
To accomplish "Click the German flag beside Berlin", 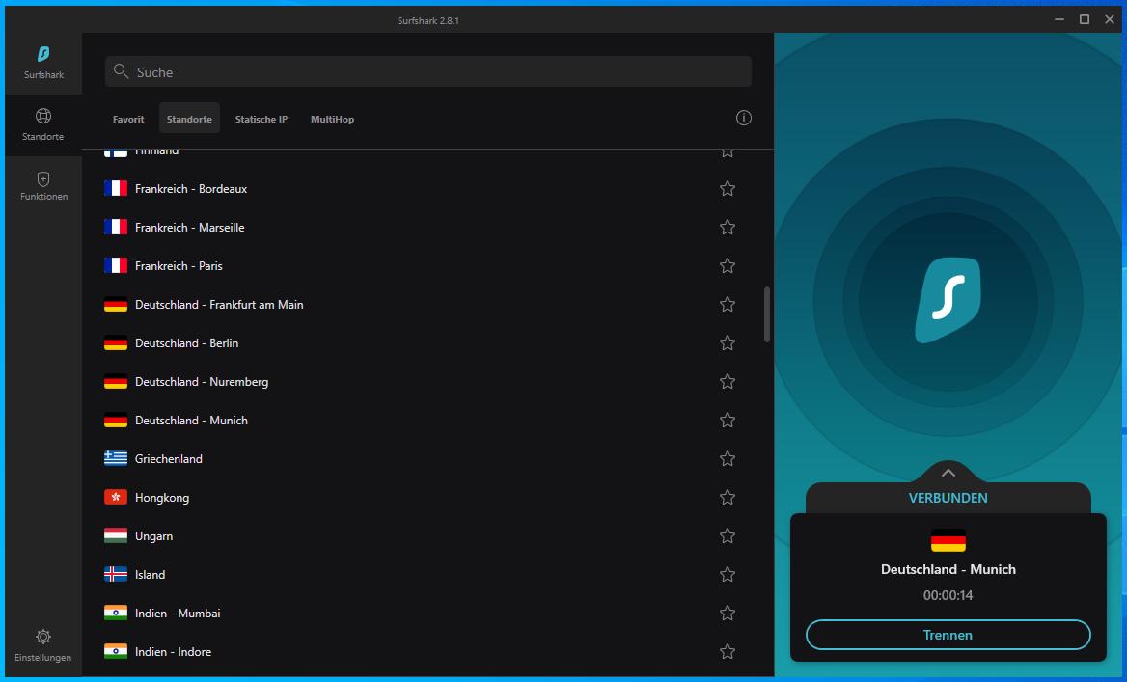I will (116, 342).
